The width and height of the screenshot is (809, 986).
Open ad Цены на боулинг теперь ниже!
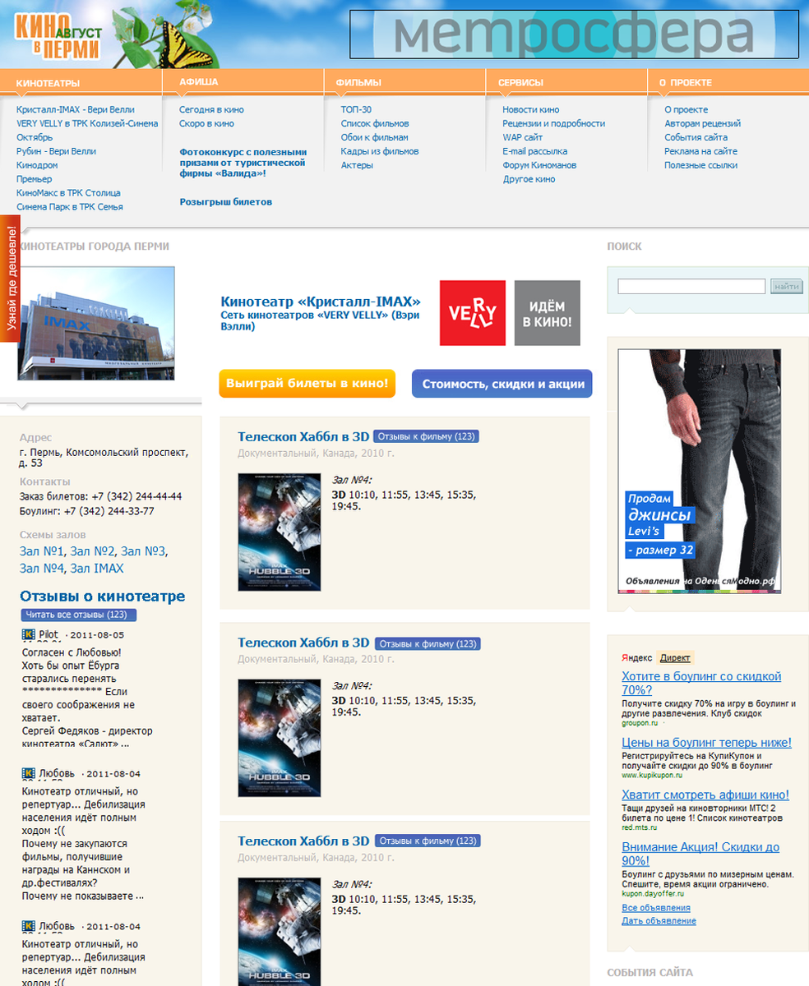(707, 743)
